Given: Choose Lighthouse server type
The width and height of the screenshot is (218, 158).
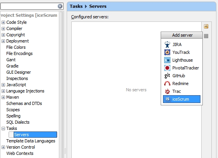Looking at the screenshot, I should [182, 60].
